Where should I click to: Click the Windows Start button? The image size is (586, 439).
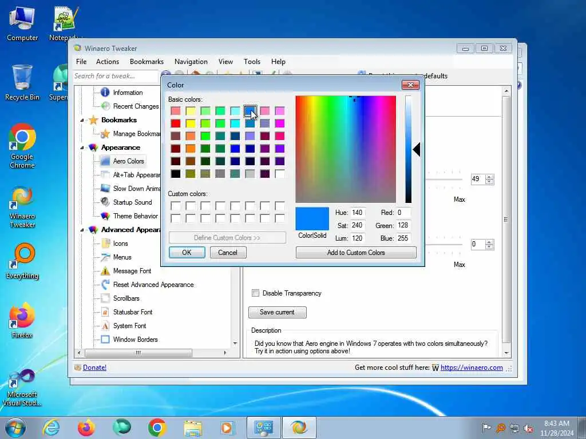pyautogui.click(x=15, y=428)
